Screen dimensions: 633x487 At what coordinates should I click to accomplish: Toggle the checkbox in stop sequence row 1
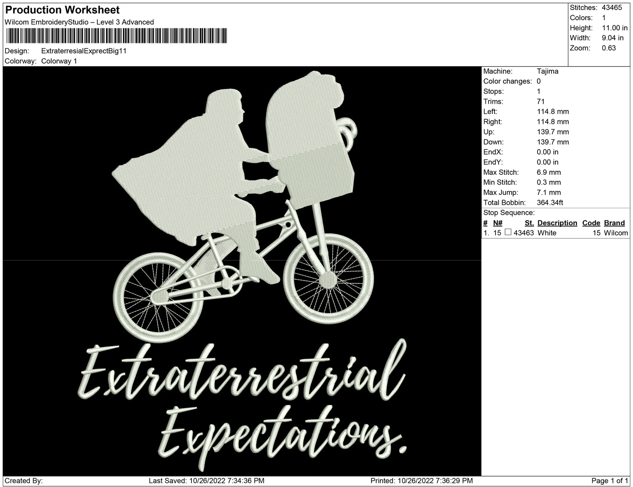tap(509, 233)
